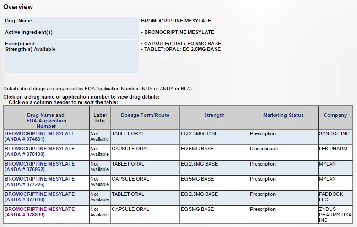Open Bromocriptine Mesylate ANDA # 075100 link

(x=40, y=151)
